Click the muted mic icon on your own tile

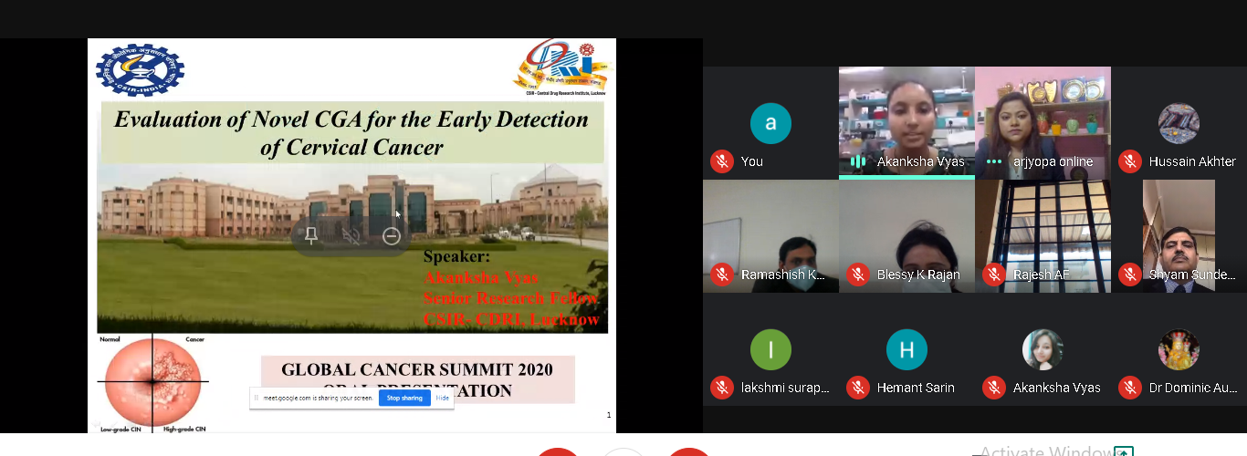click(722, 161)
